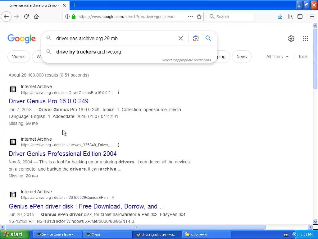318x239 pixels.
Task: Filter results by Videos
Action: tap(19, 57)
